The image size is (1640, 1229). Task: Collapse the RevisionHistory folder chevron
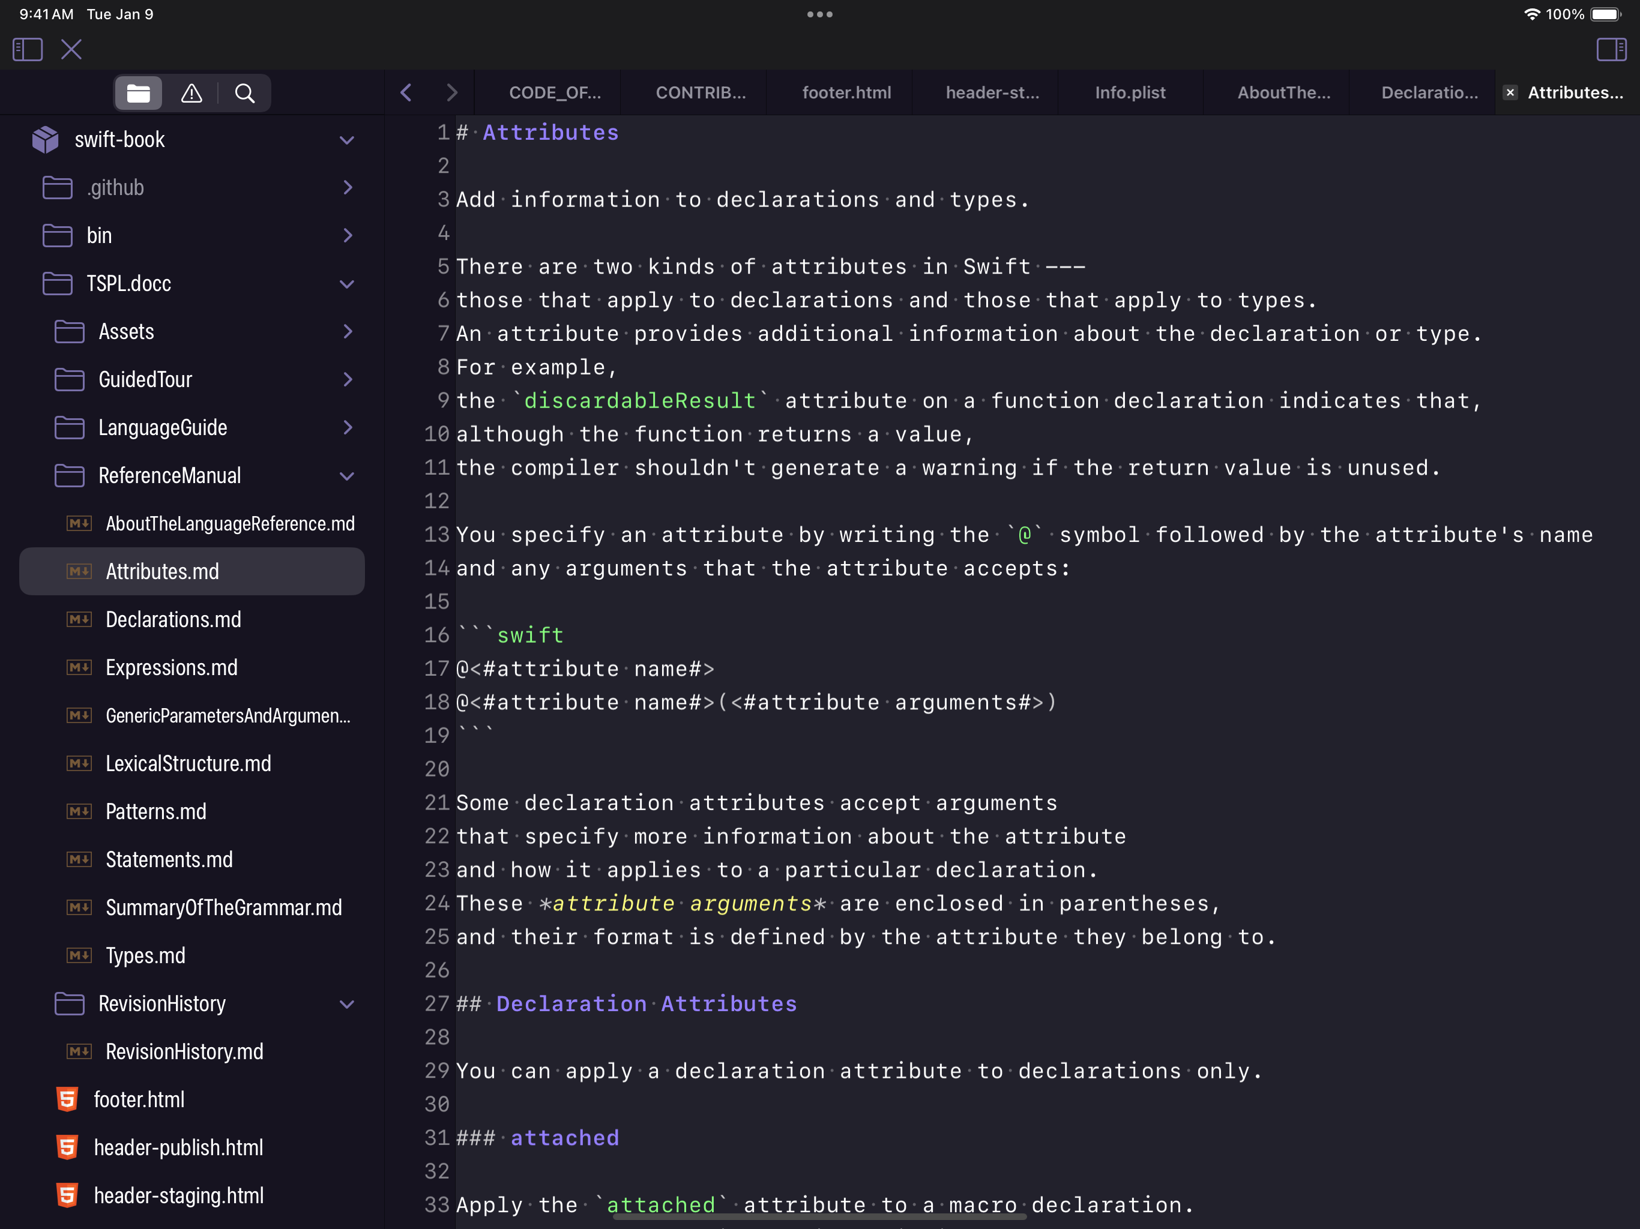pos(346,1005)
